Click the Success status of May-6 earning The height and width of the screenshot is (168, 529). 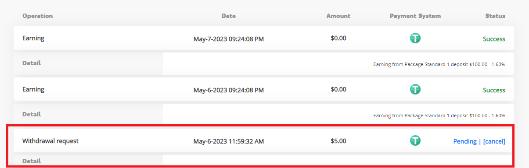pos(494,90)
